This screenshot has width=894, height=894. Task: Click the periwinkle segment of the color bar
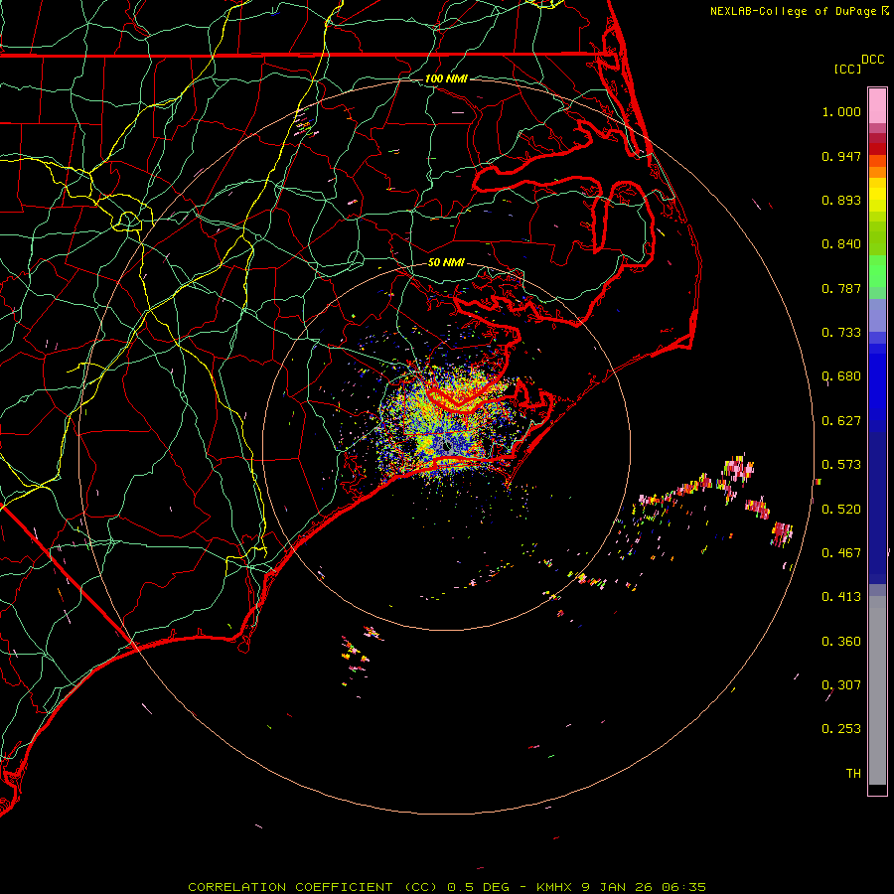point(877,315)
